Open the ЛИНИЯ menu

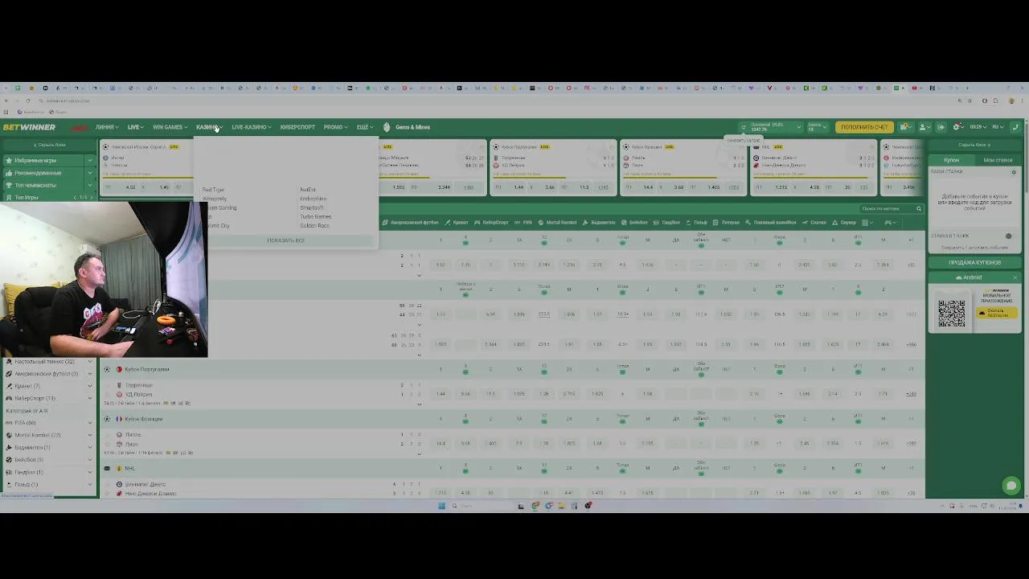tap(106, 127)
